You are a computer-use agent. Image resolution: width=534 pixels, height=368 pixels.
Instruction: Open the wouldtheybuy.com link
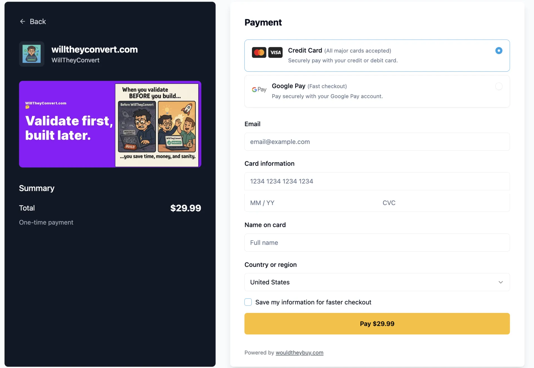pyautogui.click(x=299, y=352)
